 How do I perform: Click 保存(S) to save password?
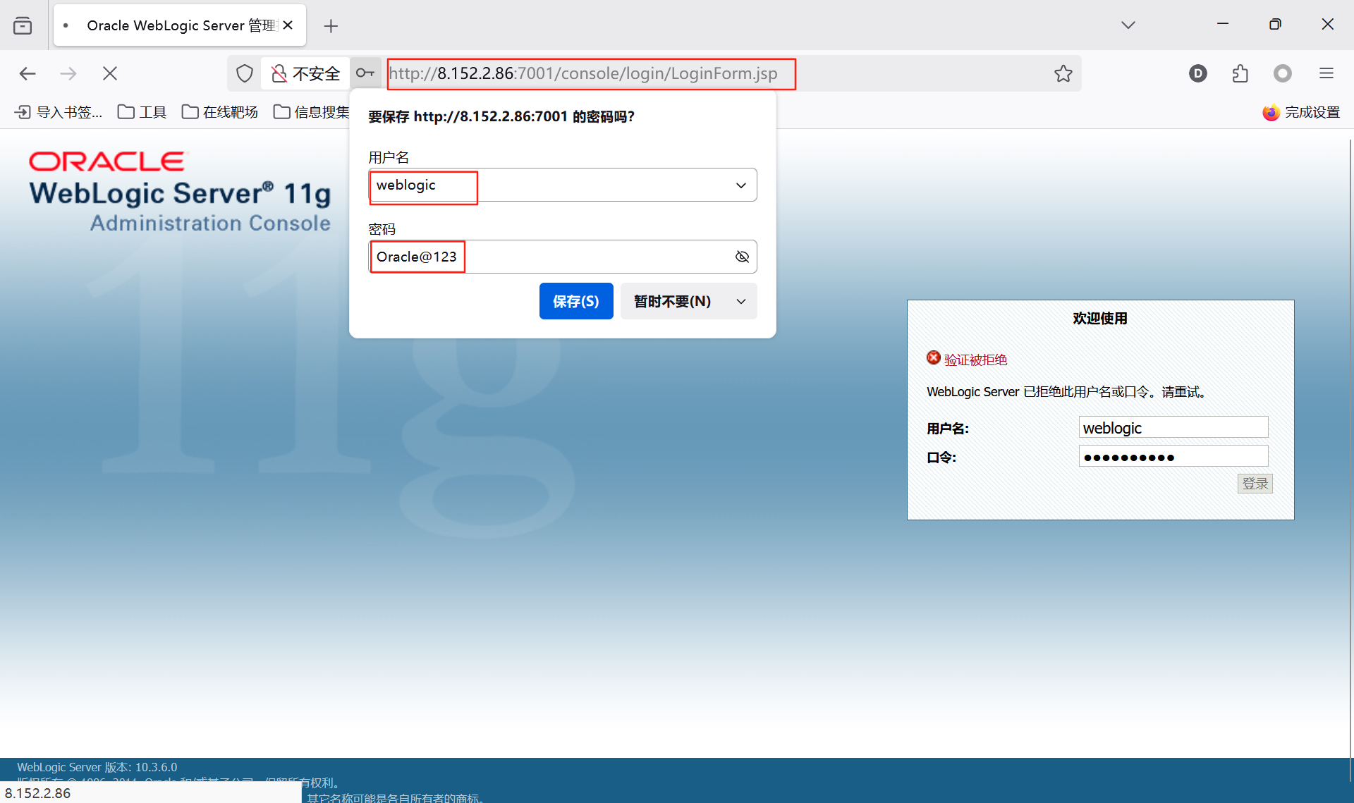coord(576,301)
